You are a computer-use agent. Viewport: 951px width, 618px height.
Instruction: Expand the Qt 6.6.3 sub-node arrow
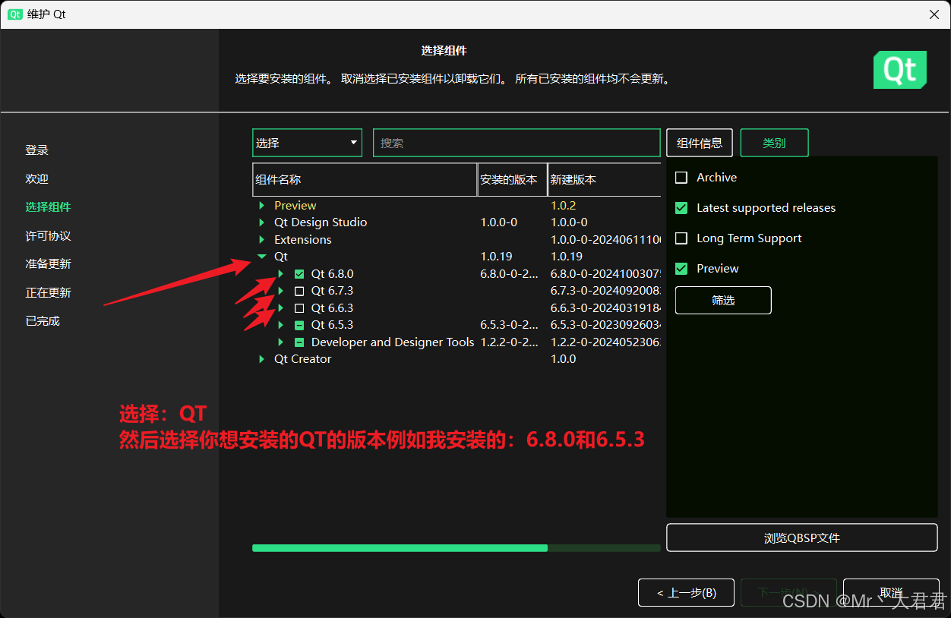281,308
